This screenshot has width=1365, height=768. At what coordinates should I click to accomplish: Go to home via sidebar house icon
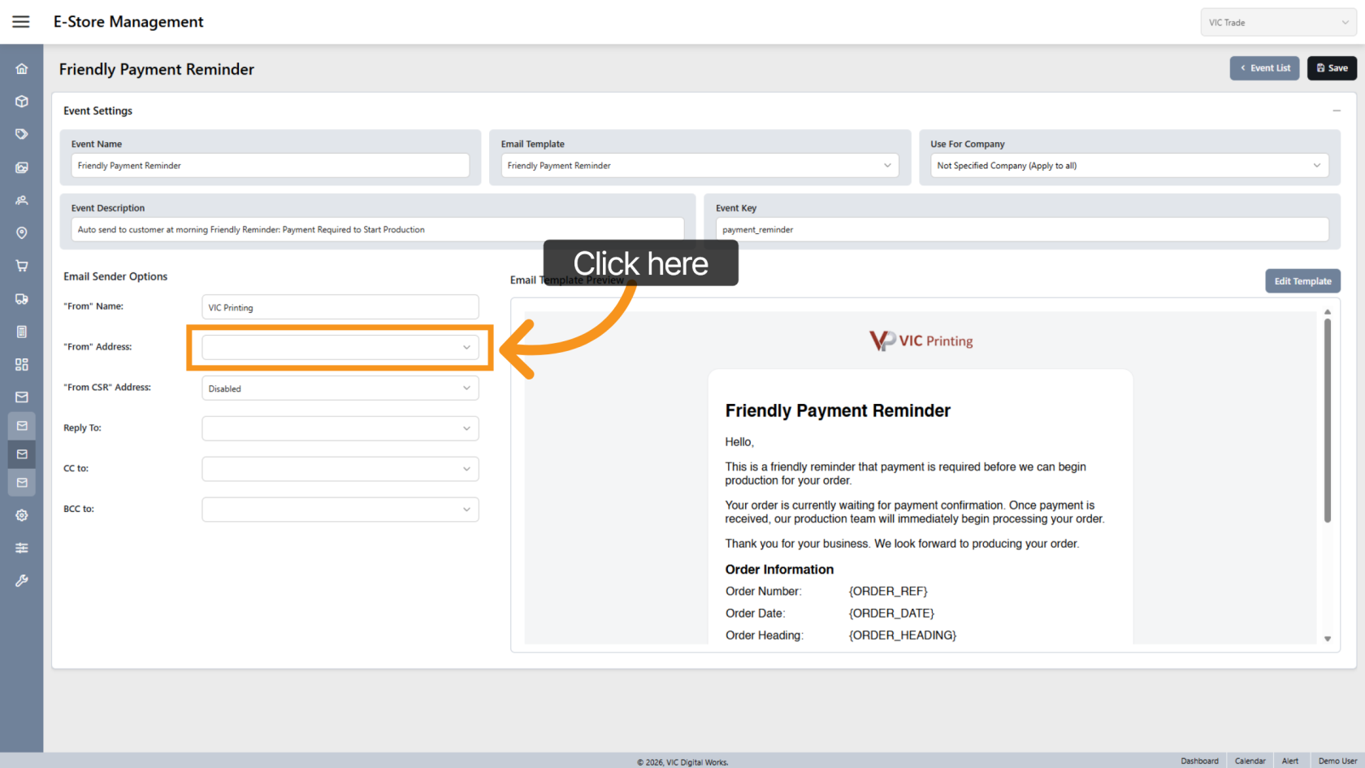pos(22,69)
